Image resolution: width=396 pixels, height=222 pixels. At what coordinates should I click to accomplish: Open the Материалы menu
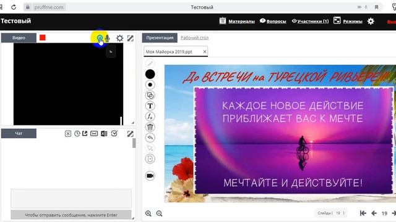point(237,21)
